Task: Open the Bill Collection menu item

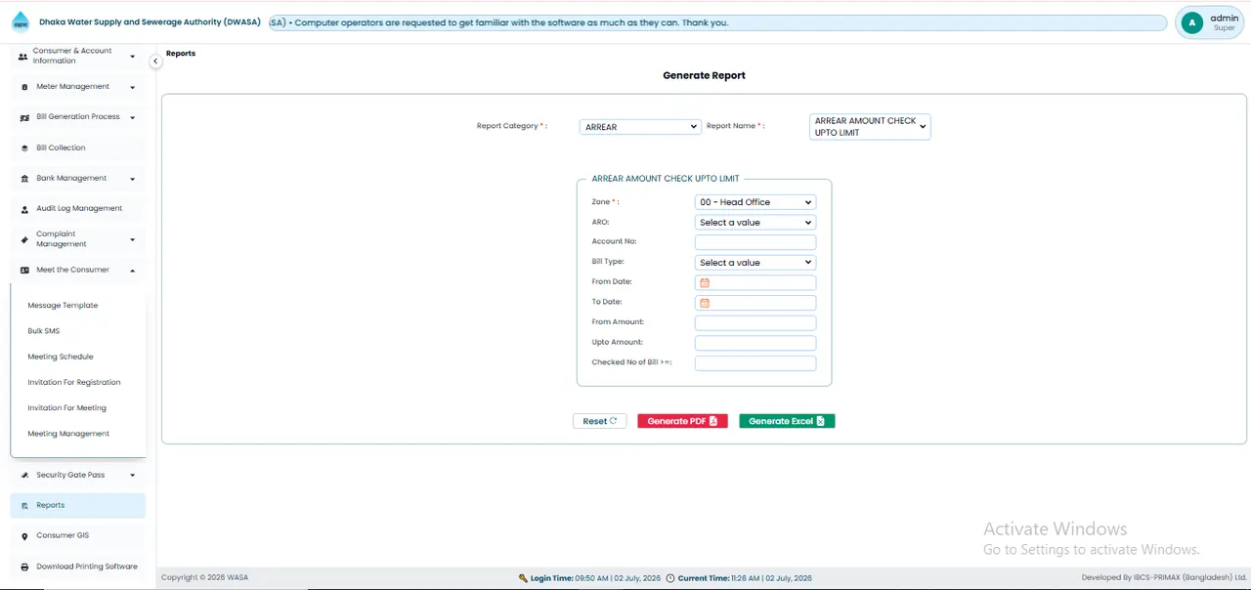Action: point(77,148)
